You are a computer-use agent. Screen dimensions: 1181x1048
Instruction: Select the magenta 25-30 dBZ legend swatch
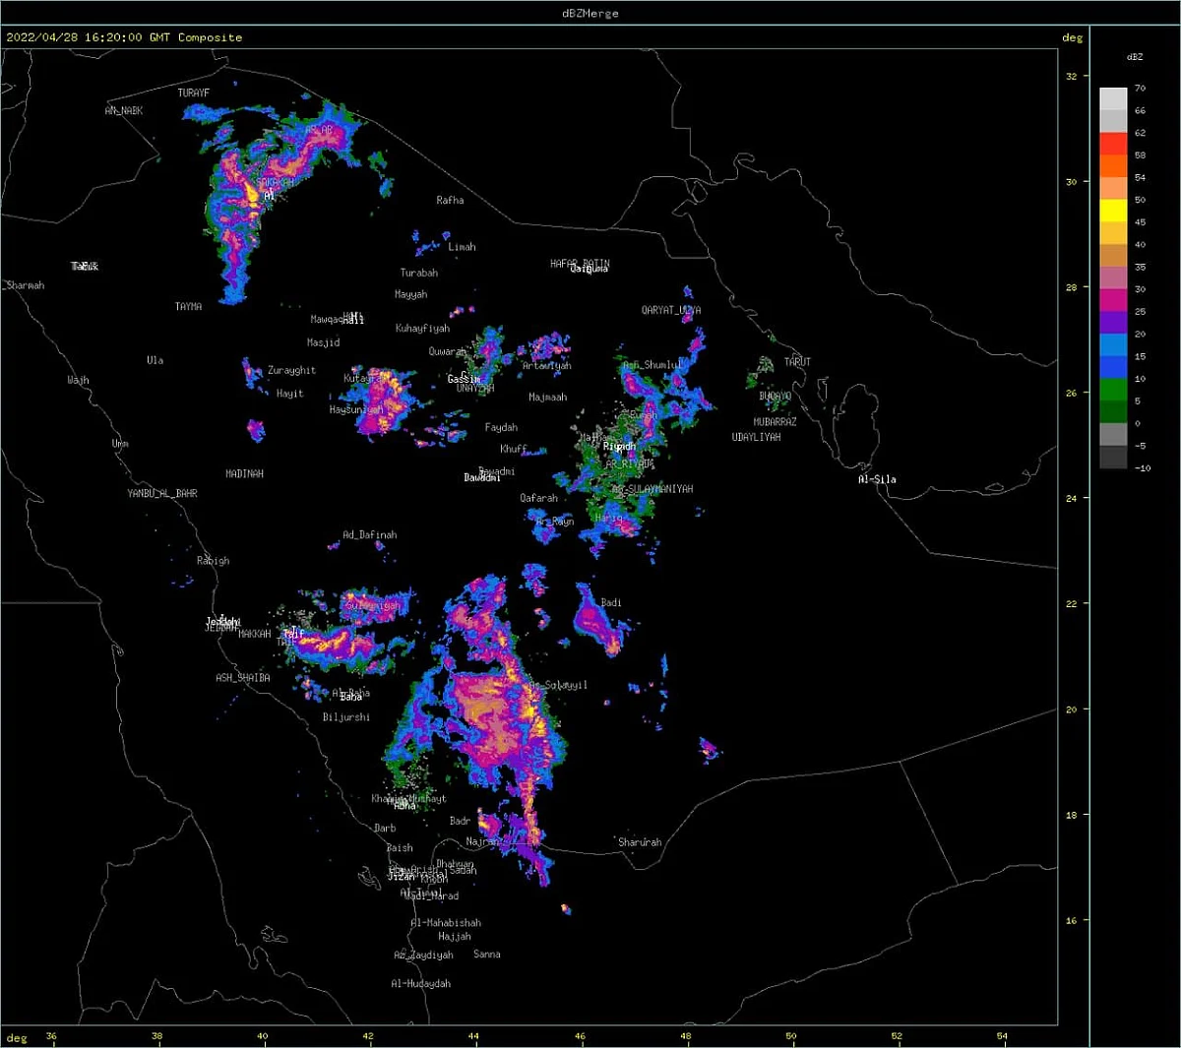[1113, 300]
